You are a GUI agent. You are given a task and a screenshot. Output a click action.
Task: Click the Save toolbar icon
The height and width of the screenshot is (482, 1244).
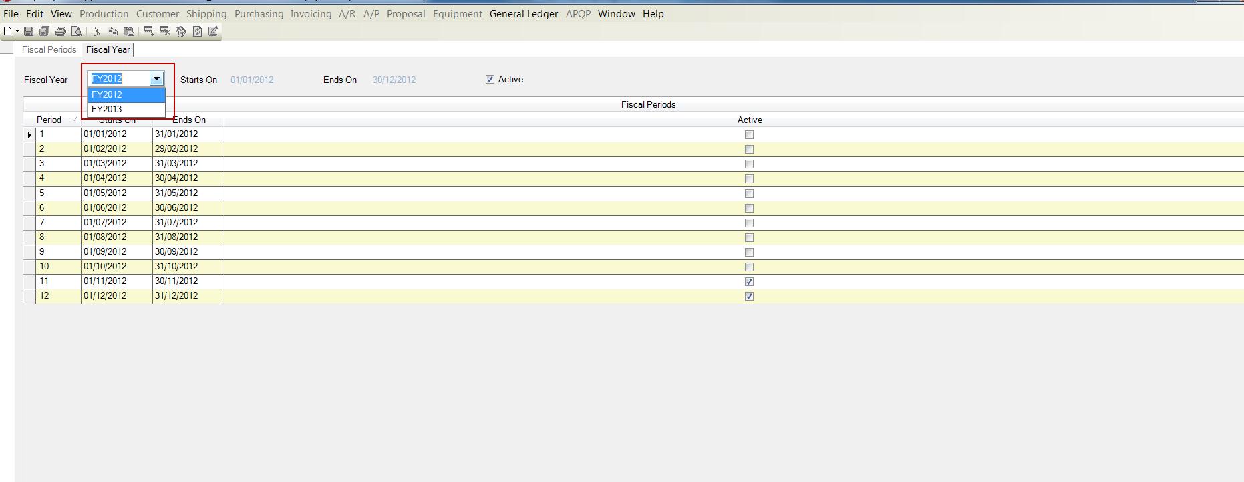tap(29, 31)
